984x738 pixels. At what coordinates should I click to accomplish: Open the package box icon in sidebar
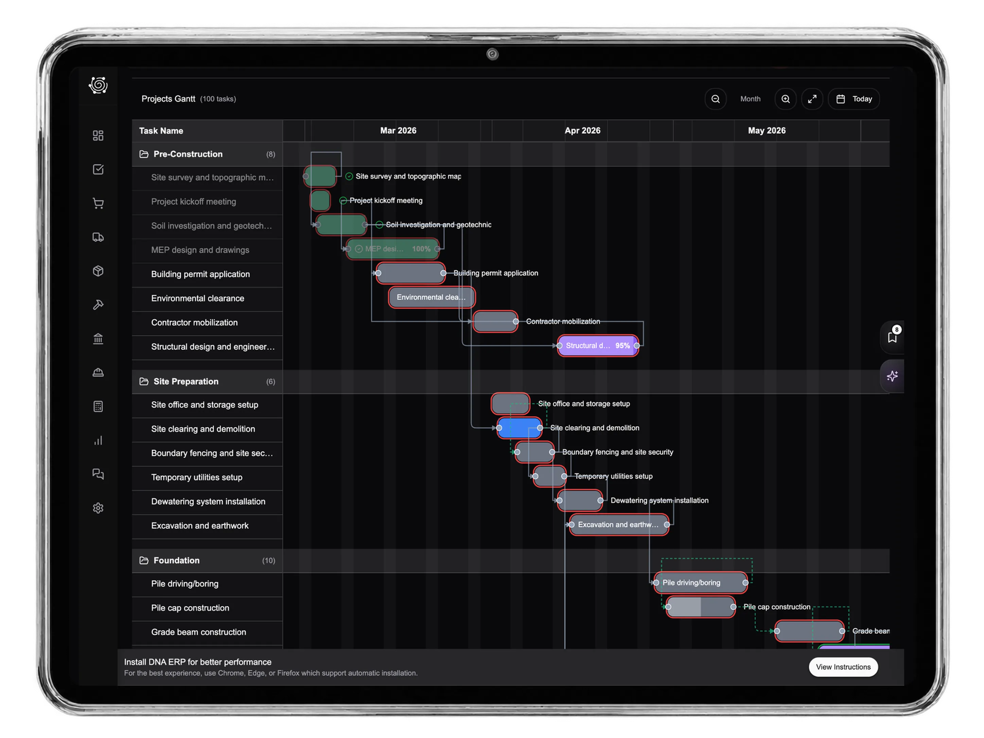98,271
